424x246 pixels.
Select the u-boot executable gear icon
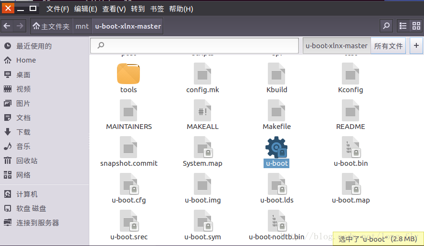276,148
